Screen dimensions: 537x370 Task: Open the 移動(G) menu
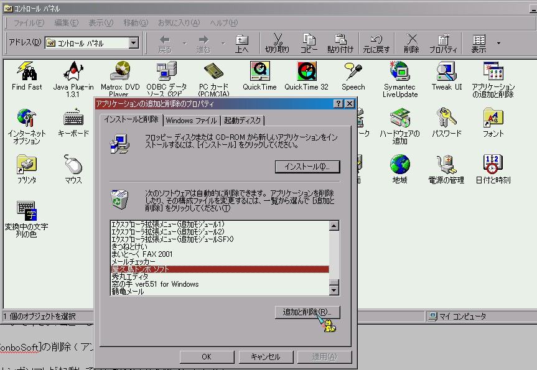click(136, 23)
